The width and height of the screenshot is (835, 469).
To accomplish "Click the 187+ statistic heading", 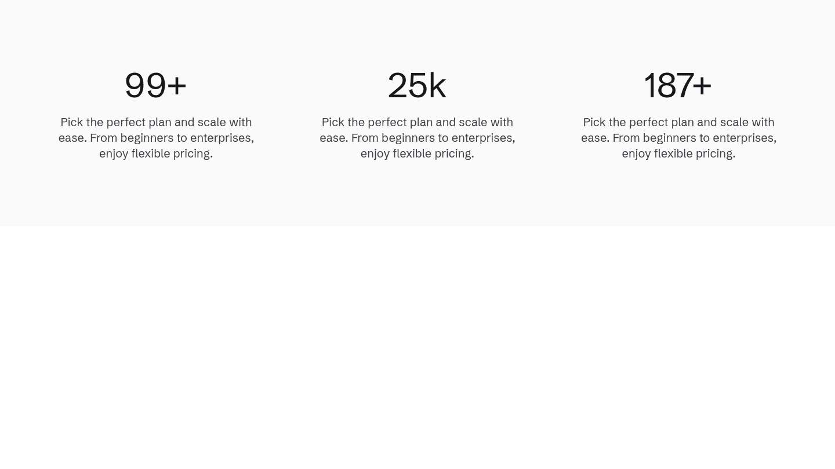I will 678,86.
